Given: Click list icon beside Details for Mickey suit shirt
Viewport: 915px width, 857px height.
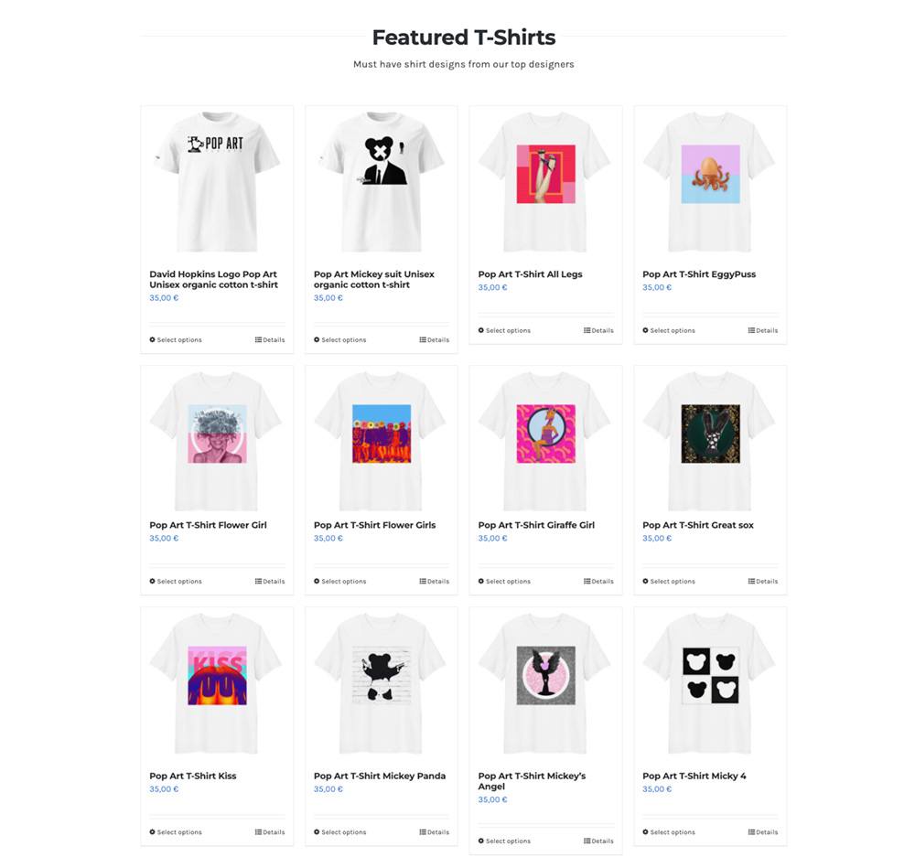Looking at the screenshot, I should point(423,339).
